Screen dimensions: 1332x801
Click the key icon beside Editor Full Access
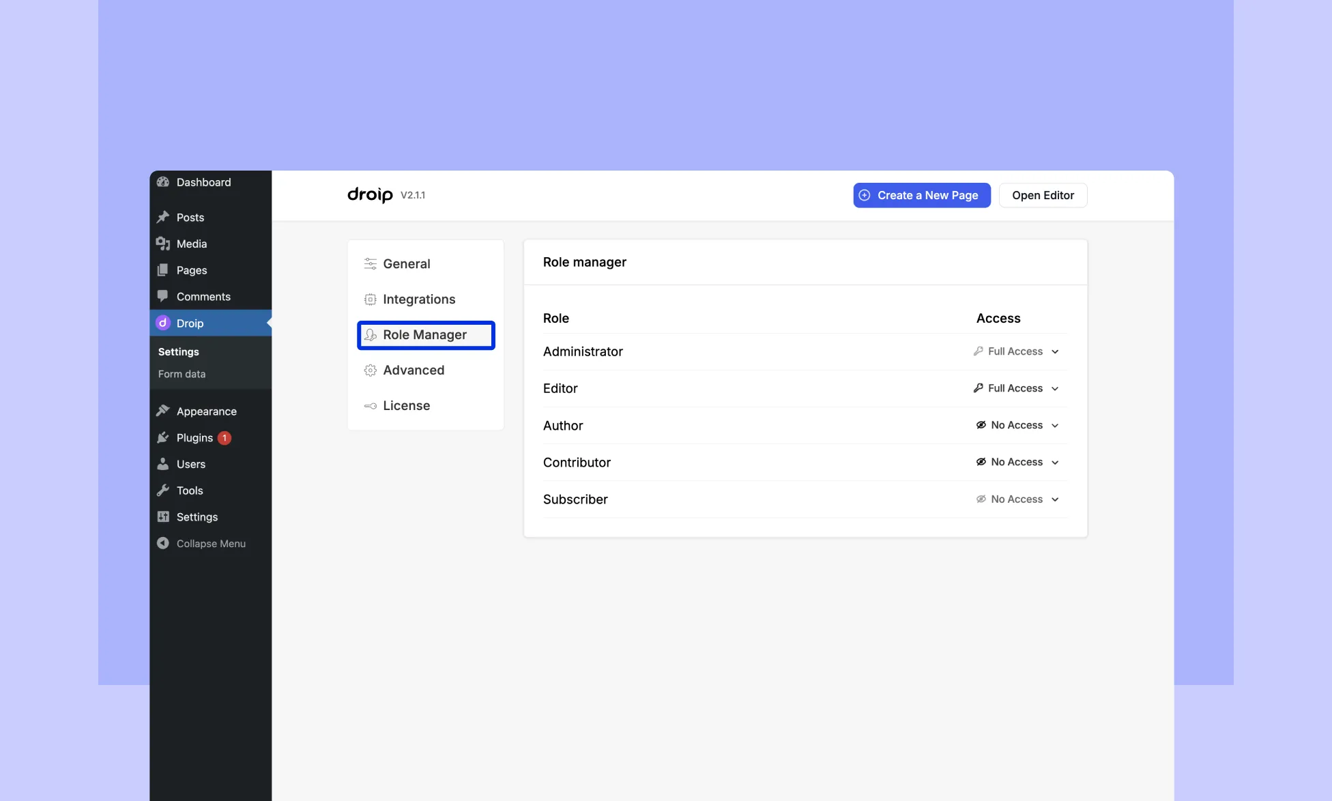click(x=978, y=388)
